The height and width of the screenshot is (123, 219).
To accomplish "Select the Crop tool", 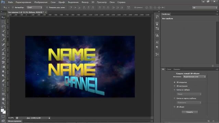I will (x=3, y=35).
